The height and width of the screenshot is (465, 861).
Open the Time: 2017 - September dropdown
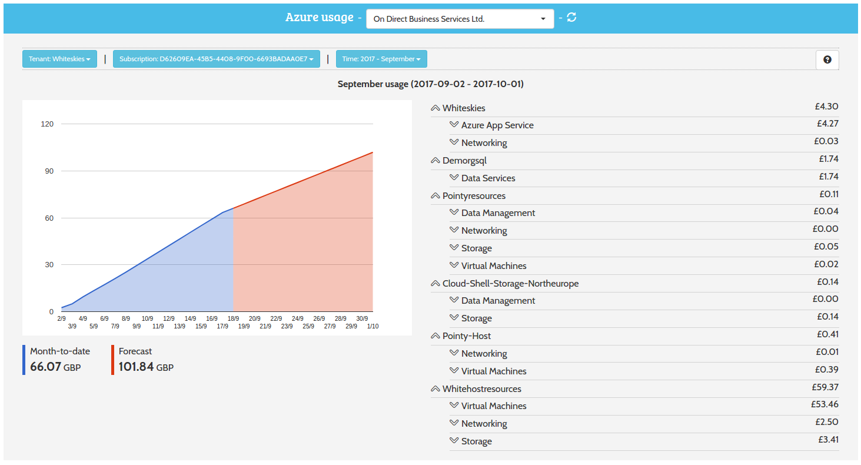381,59
